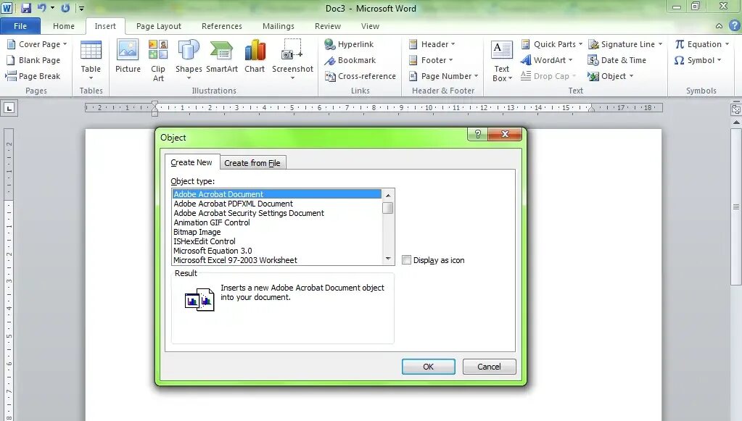Insert a SmartArt graphic
Viewport: 742px width, 421px height.
tap(221, 57)
